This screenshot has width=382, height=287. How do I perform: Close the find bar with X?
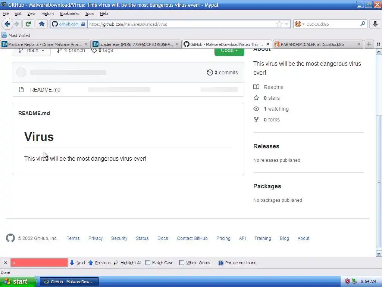(x=5, y=263)
